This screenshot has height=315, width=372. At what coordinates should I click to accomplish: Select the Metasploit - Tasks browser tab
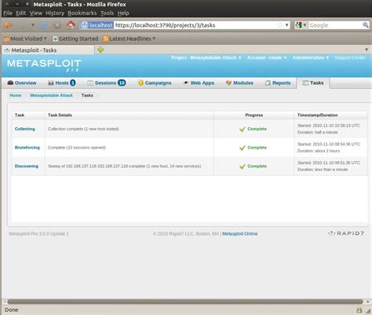pyautogui.click(x=48, y=50)
